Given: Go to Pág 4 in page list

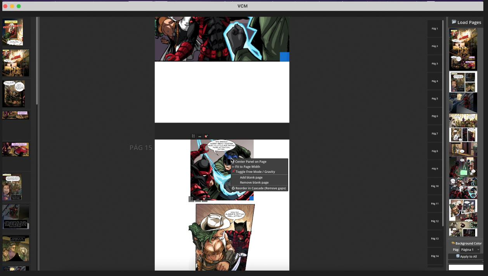Looking at the screenshot, I should (435, 81).
